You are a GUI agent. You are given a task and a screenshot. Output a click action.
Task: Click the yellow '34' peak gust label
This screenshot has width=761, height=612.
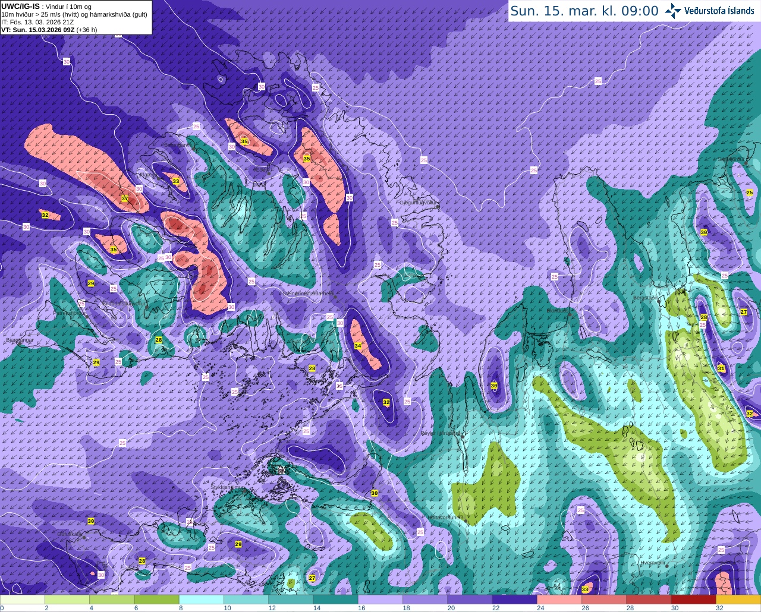(357, 345)
